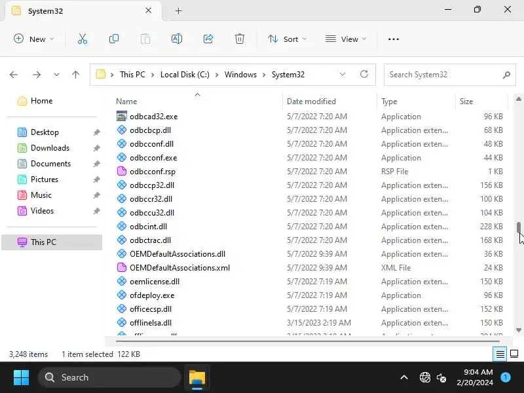Click the OEMDefaultAssociations.xml file icon

122,267
